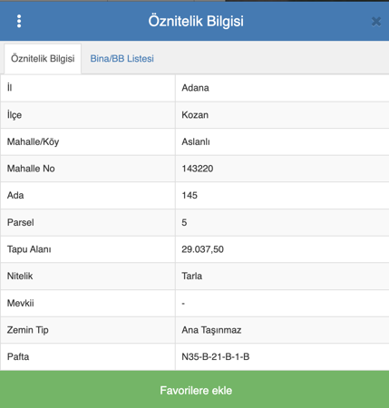Click the İl label cell
This screenshot has height=408, width=389.
tap(88, 88)
